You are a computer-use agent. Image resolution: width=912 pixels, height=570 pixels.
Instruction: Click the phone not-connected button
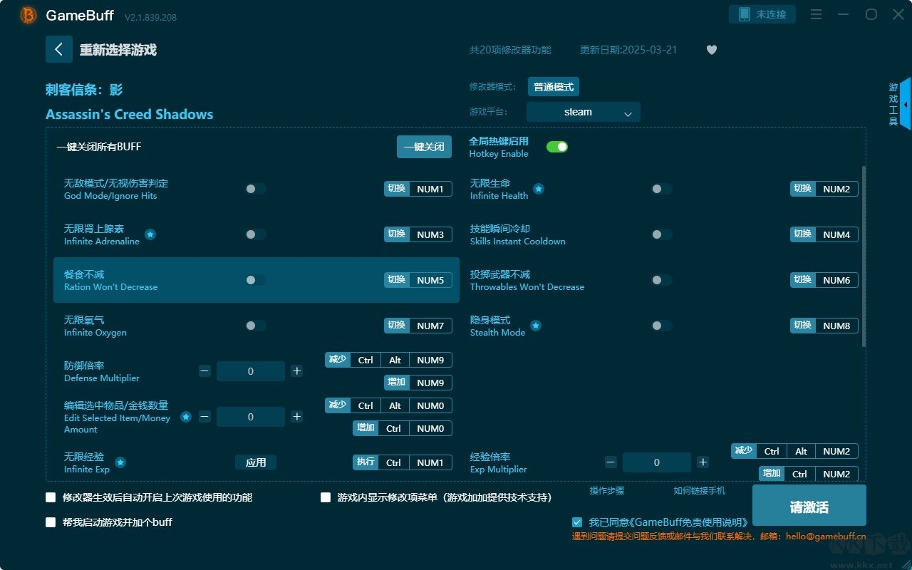click(762, 15)
